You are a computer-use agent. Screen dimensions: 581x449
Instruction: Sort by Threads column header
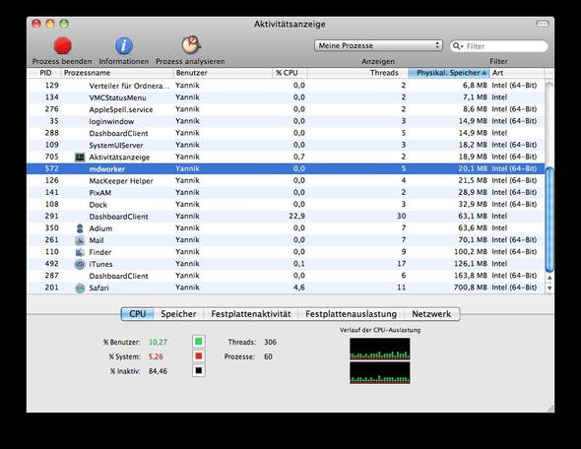tap(357, 73)
